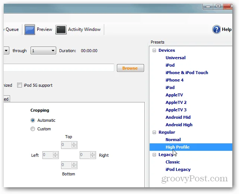239x194 pixels.
Task: Click the destination file path field
Action: pyautogui.click(x=59, y=67)
